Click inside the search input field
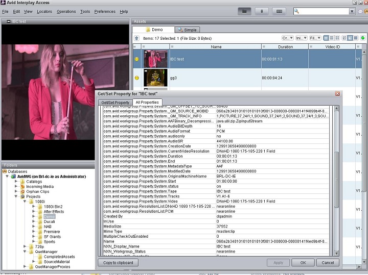Viewport: 368px width, 275px height. [324, 11]
